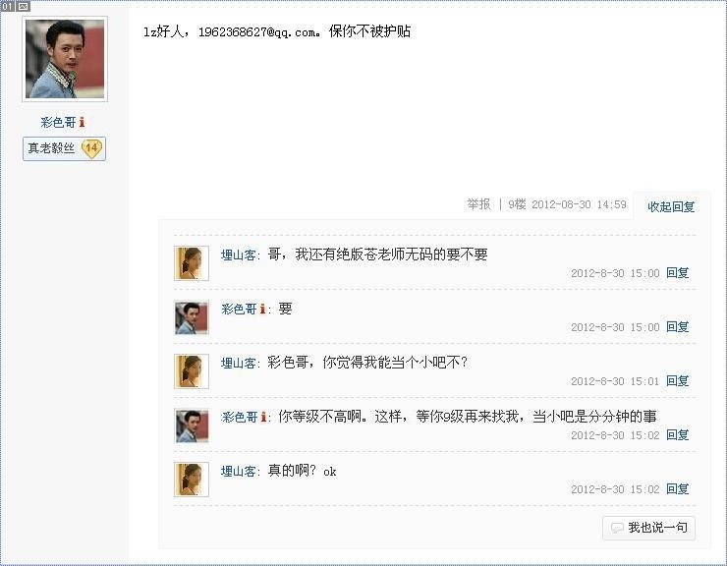Click 彩色哥's small avatar on the 要 reply
Viewport: 727px width, 566px height.
[x=192, y=317]
